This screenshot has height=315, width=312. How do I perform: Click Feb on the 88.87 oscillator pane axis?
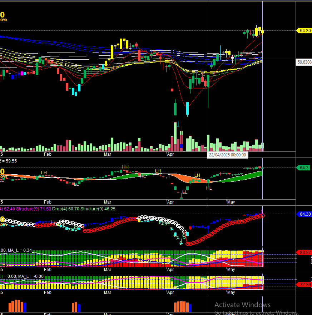(x=48, y=270)
